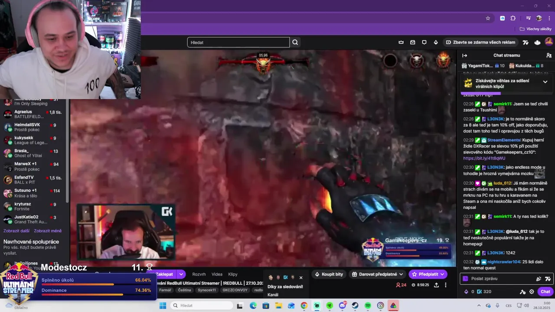Open the Darovat předplatné dropdown
The width and height of the screenshot is (555, 312).
pos(378,274)
